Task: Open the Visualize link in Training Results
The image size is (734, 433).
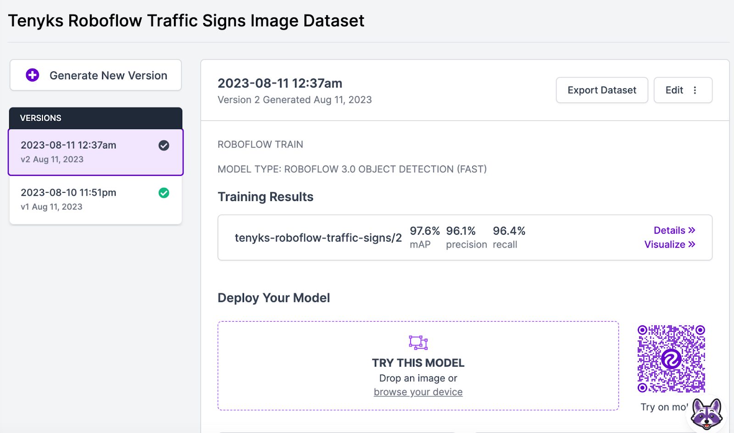Action: point(670,245)
